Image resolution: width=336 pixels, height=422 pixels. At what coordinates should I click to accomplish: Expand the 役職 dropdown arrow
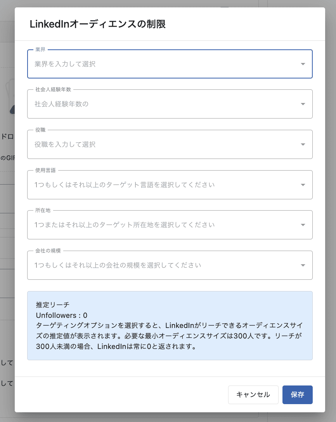coord(303,145)
